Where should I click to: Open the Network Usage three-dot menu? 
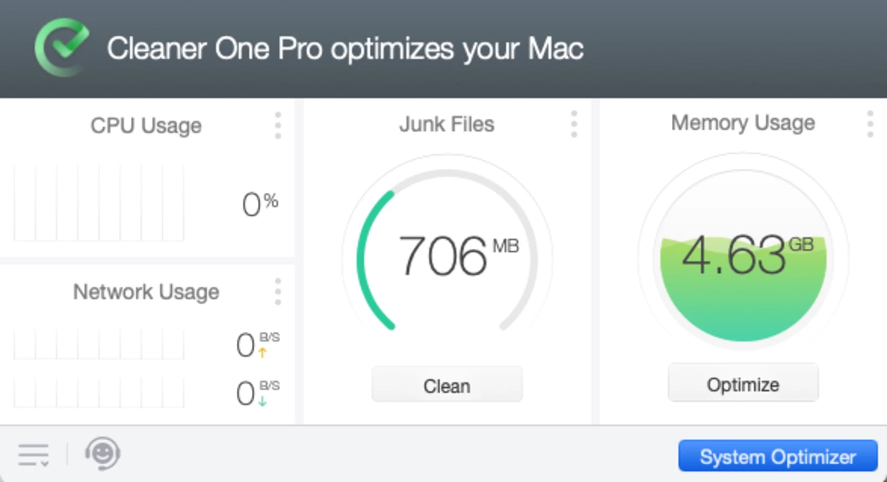click(278, 292)
